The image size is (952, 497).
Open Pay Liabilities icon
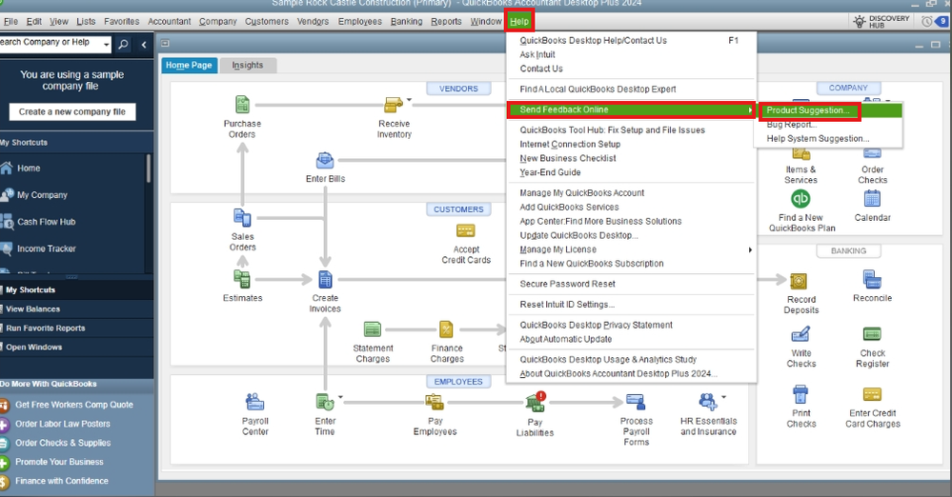(x=536, y=402)
